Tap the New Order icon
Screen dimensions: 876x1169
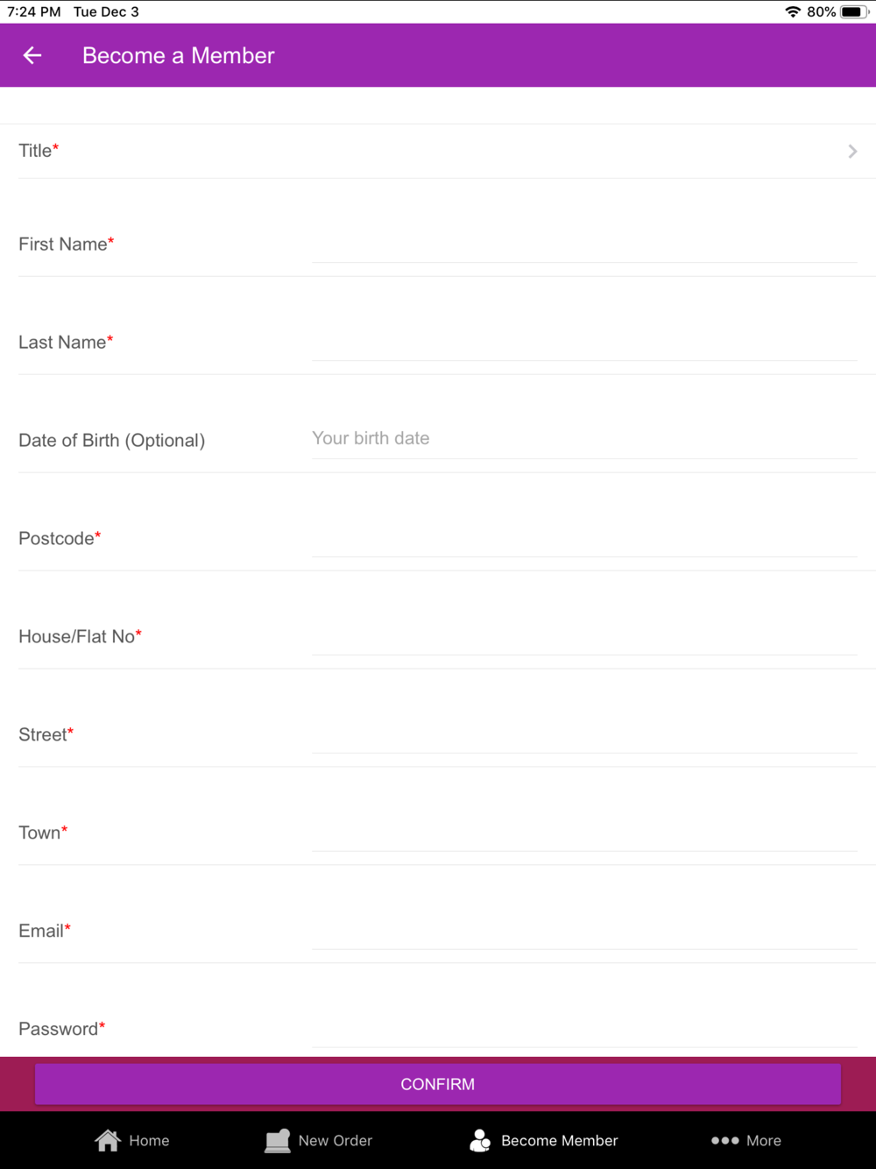pos(278,1140)
